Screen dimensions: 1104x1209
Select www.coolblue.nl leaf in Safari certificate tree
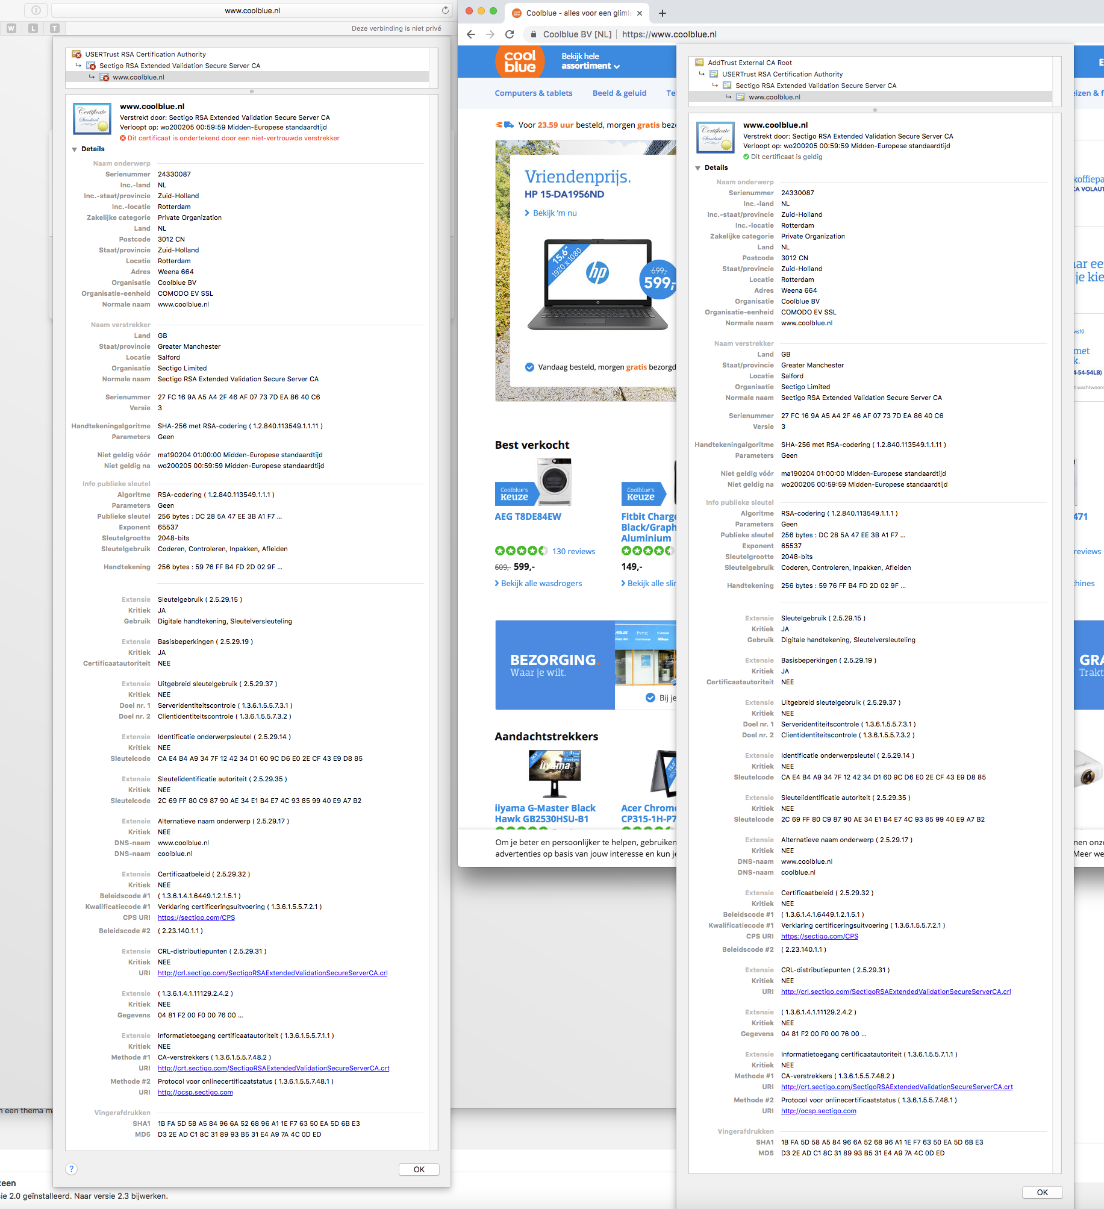point(247,77)
